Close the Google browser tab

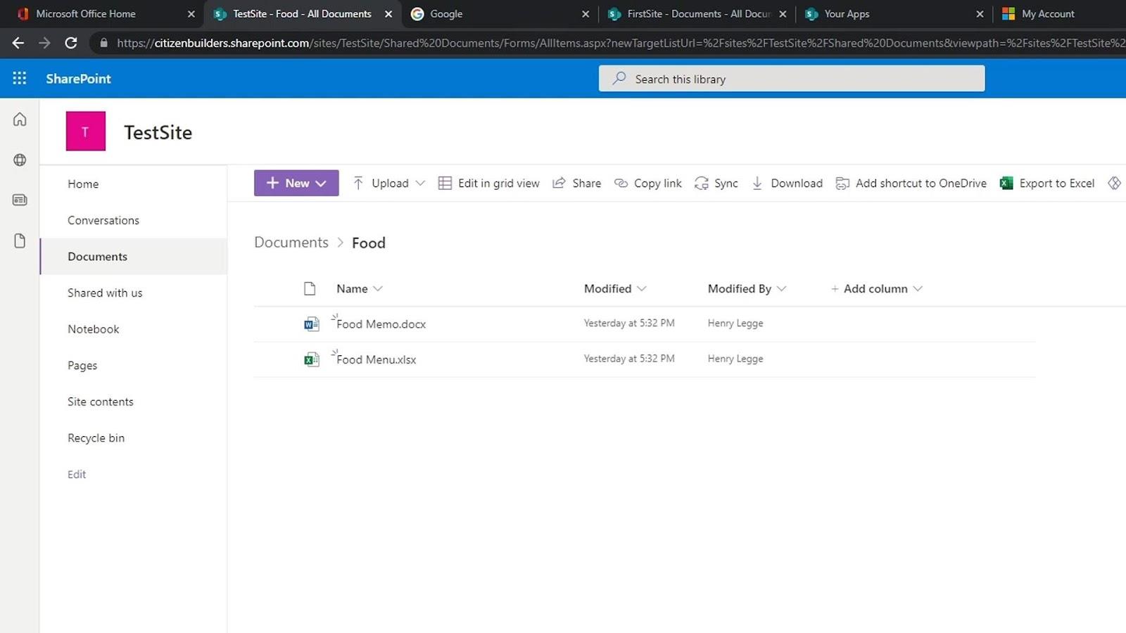tap(586, 14)
